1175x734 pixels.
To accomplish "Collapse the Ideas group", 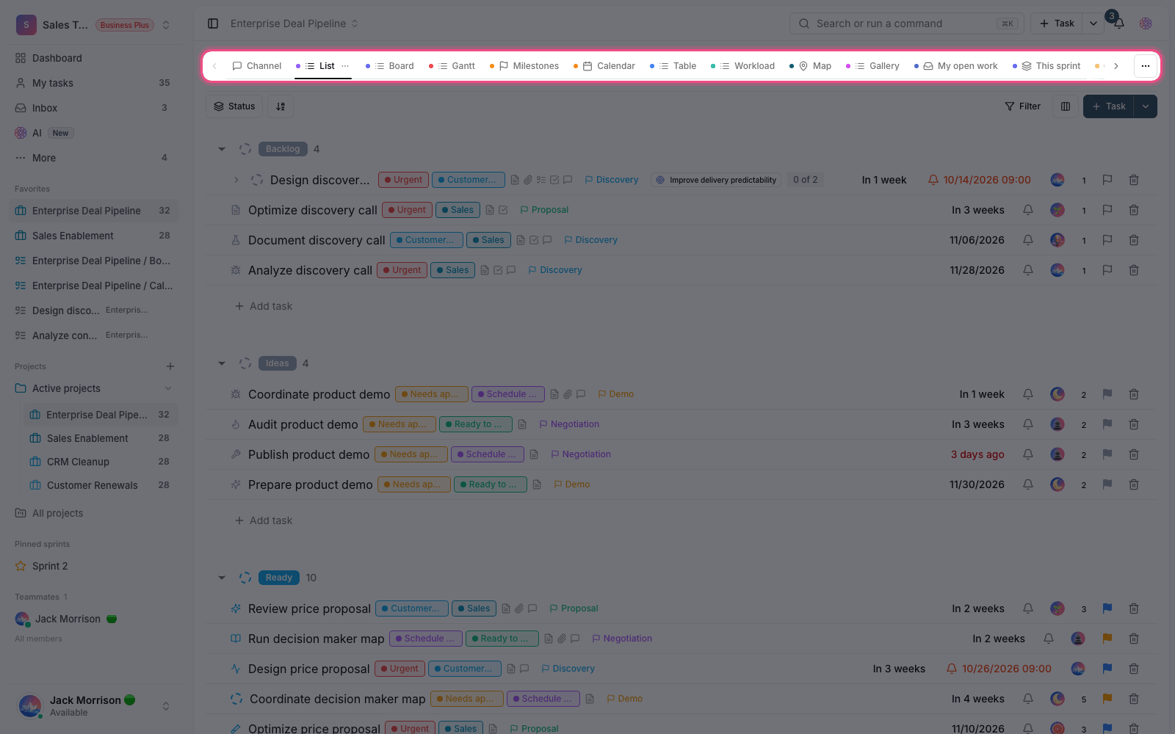I will pos(222,363).
